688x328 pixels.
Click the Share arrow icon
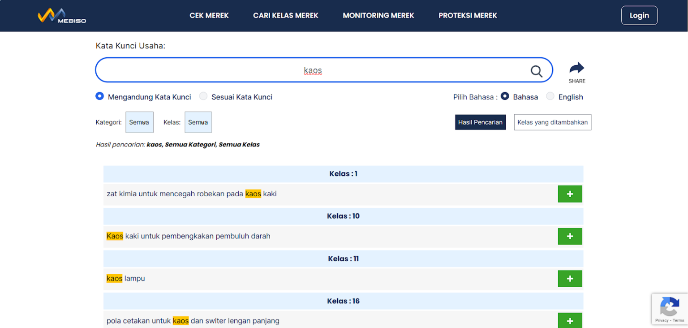[576, 69]
